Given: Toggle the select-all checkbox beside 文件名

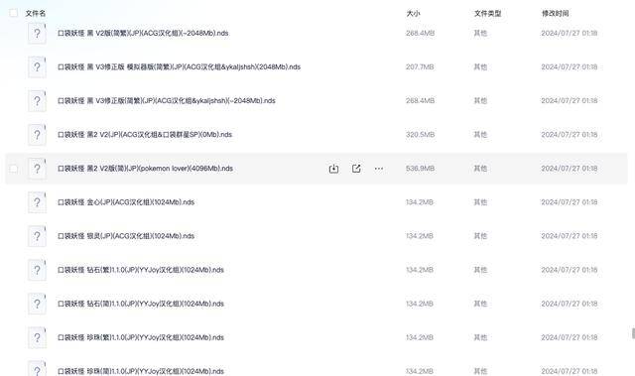Looking at the screenshot, I should point(13,13).
